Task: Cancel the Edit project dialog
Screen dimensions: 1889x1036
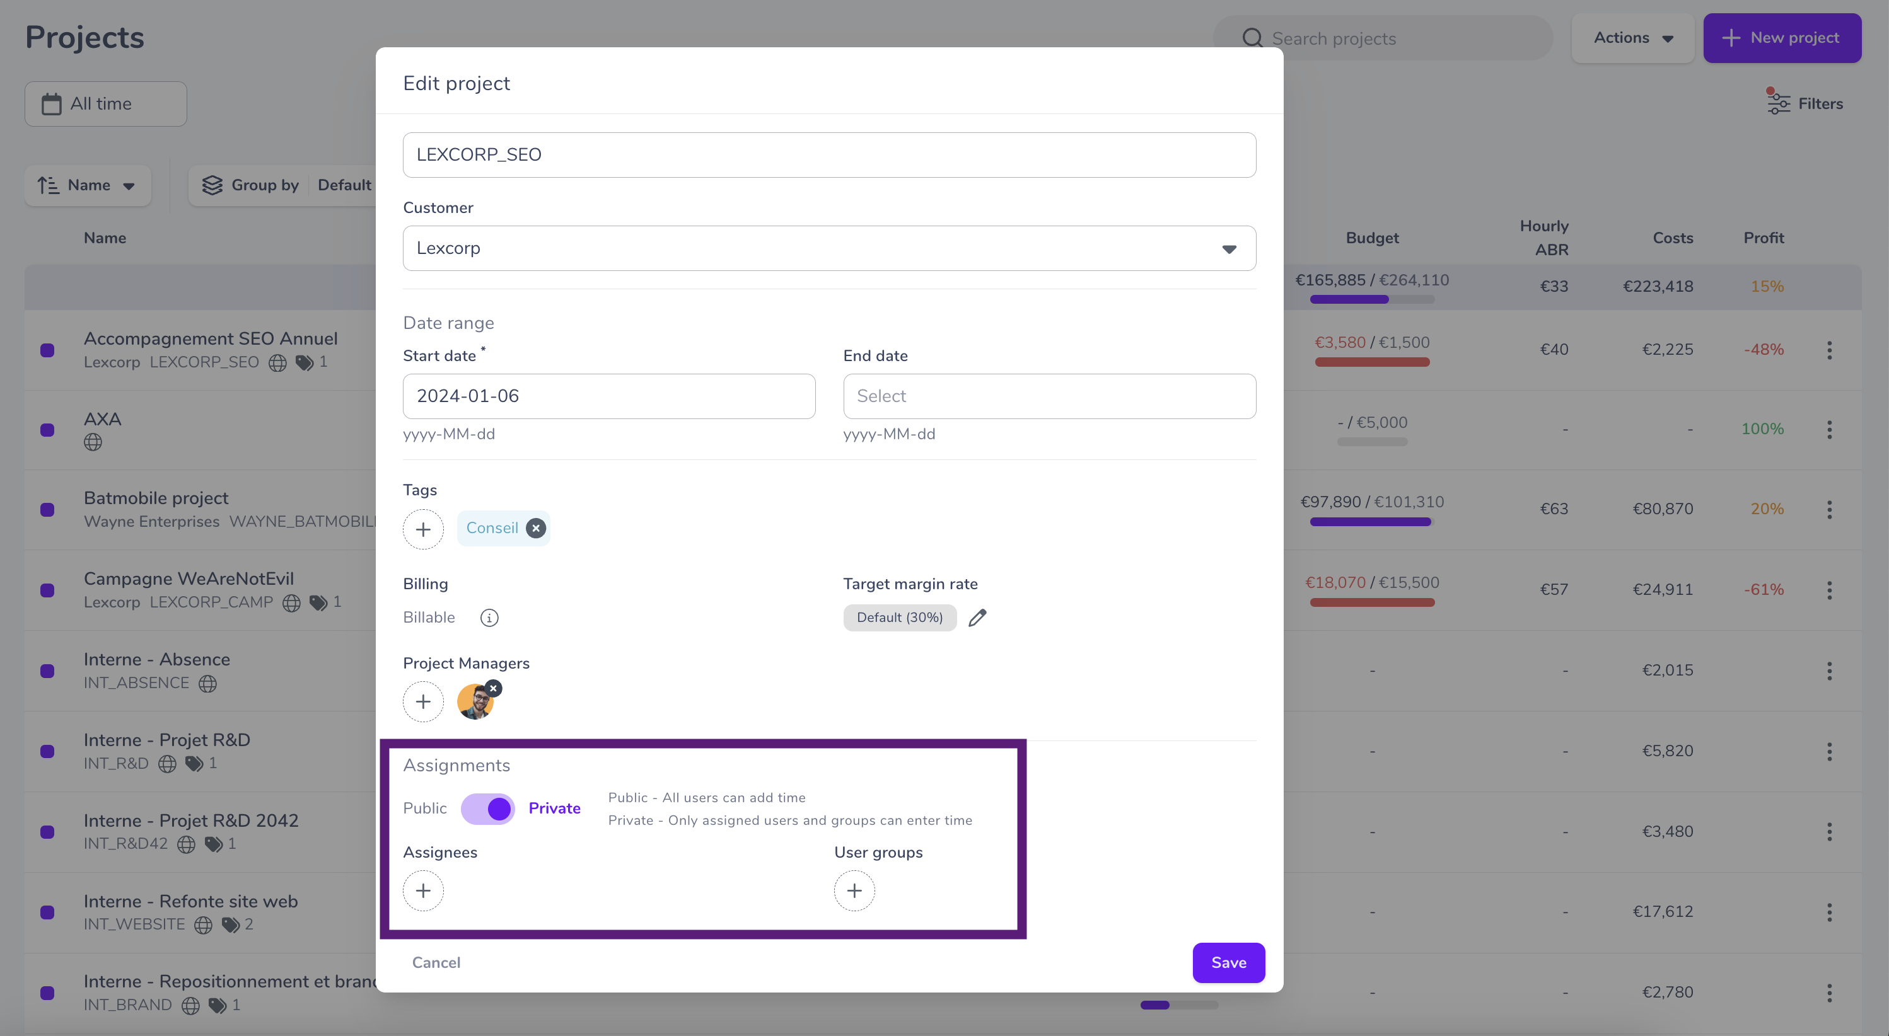Action: tap(436, 963)
